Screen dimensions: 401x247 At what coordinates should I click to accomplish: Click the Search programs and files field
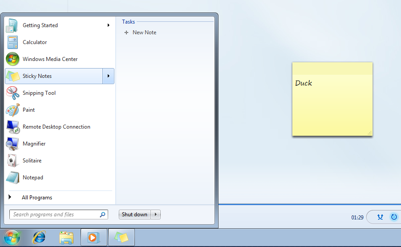(x=59, y=215)
